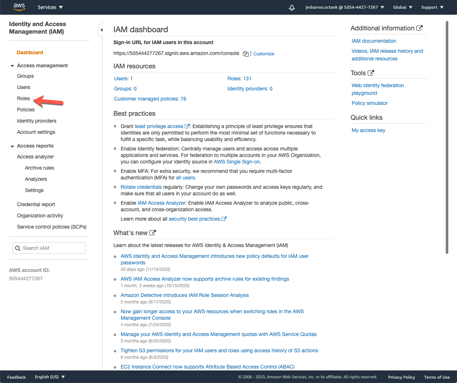Click the AWS logo

click(x=19, y=7)
